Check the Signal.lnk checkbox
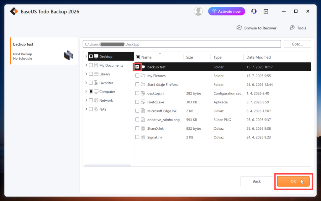Image resolution: width=321 pixels, height=201 pixels. [137, 137]
